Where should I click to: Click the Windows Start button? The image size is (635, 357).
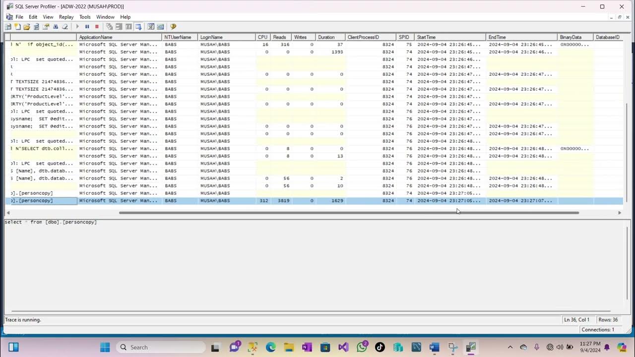106,347
